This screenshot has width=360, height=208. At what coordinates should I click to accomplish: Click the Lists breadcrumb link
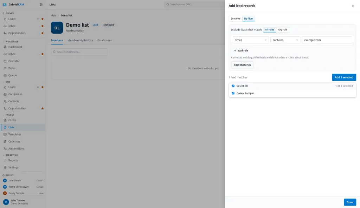(53, 15)
